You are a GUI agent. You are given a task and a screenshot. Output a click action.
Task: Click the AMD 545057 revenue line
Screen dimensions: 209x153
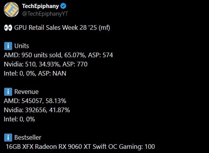click(x=35, y=101)
